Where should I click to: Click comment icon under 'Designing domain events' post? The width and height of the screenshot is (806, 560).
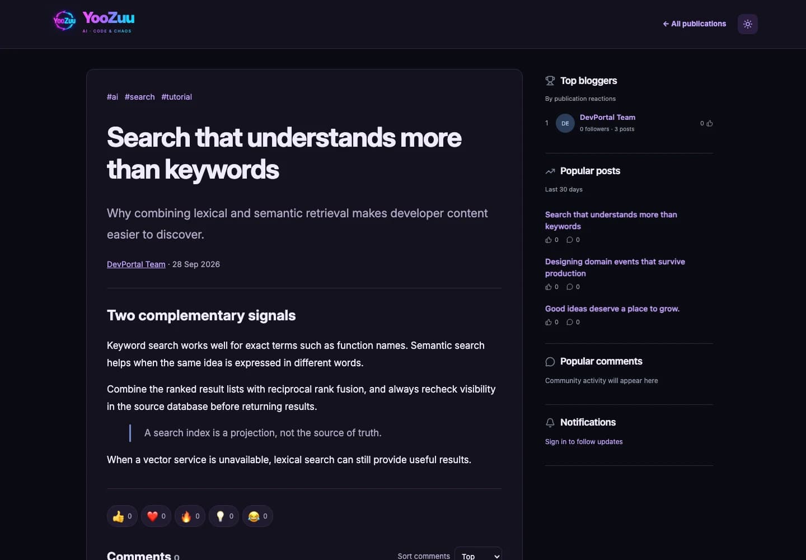click(570, 287)
